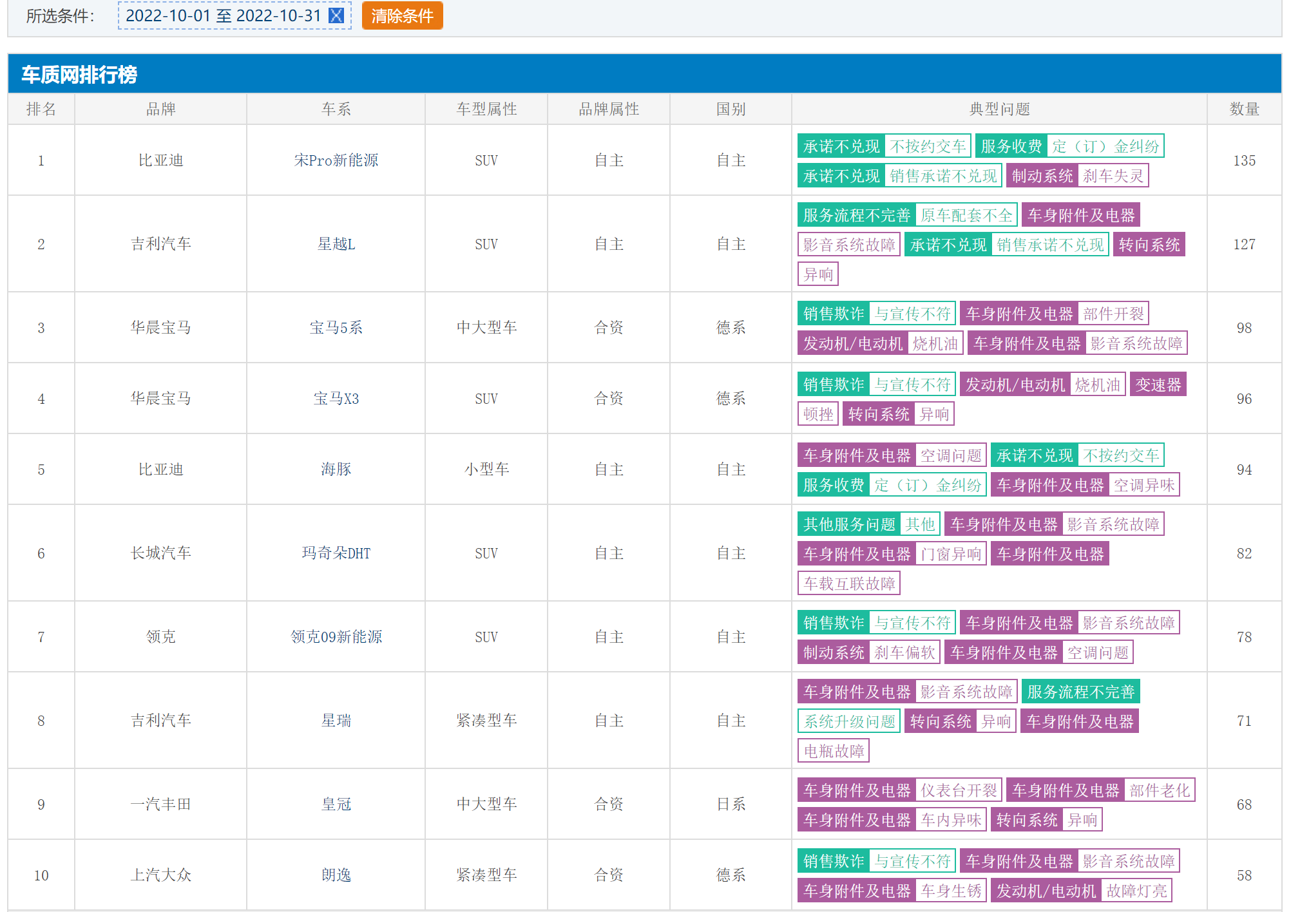Click the 清除条件 button
The height and width of the screenshot is (912, 1291).
(x=402, y=15)
